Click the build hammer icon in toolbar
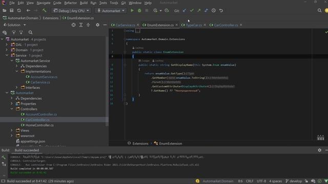This screenshot has width=328, height=184. pyautogui.click(x=45, y=10)
